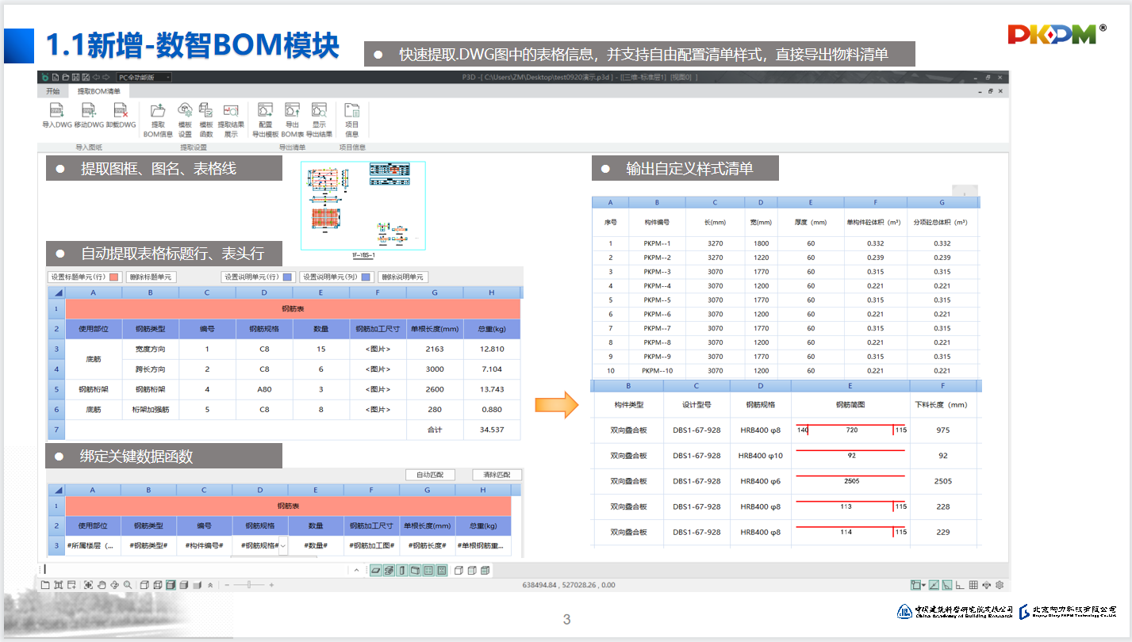Expand the command line up-chevron

tap(357, 570)
